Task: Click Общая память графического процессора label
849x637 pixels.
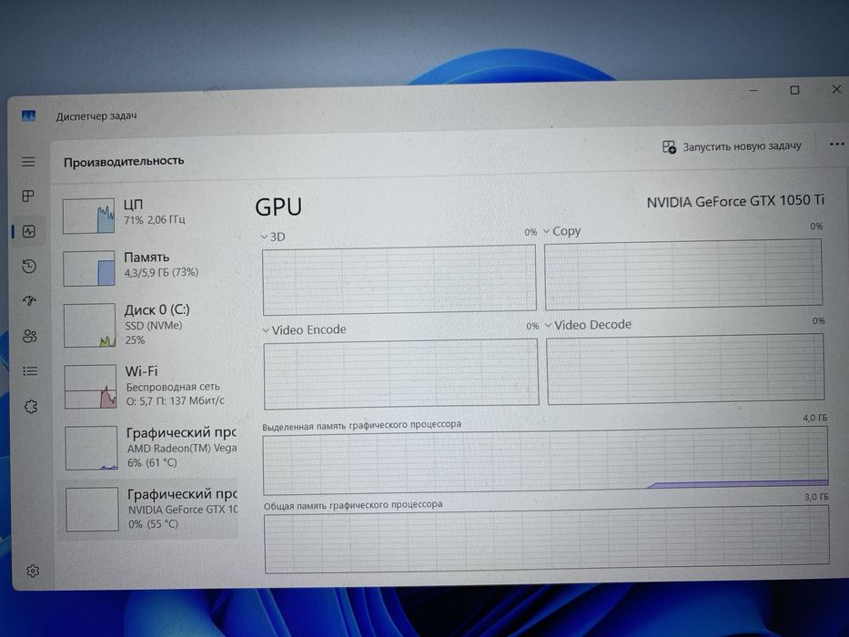Action: point(353,505)
